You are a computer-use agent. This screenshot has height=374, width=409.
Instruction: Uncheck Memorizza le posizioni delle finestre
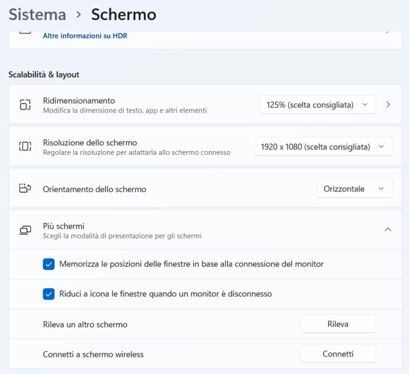coord(48,264)
